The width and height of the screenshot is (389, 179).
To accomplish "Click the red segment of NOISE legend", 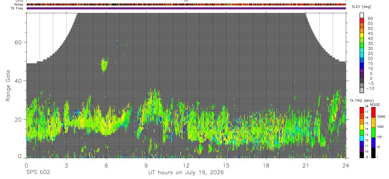I will click(373, 112).
